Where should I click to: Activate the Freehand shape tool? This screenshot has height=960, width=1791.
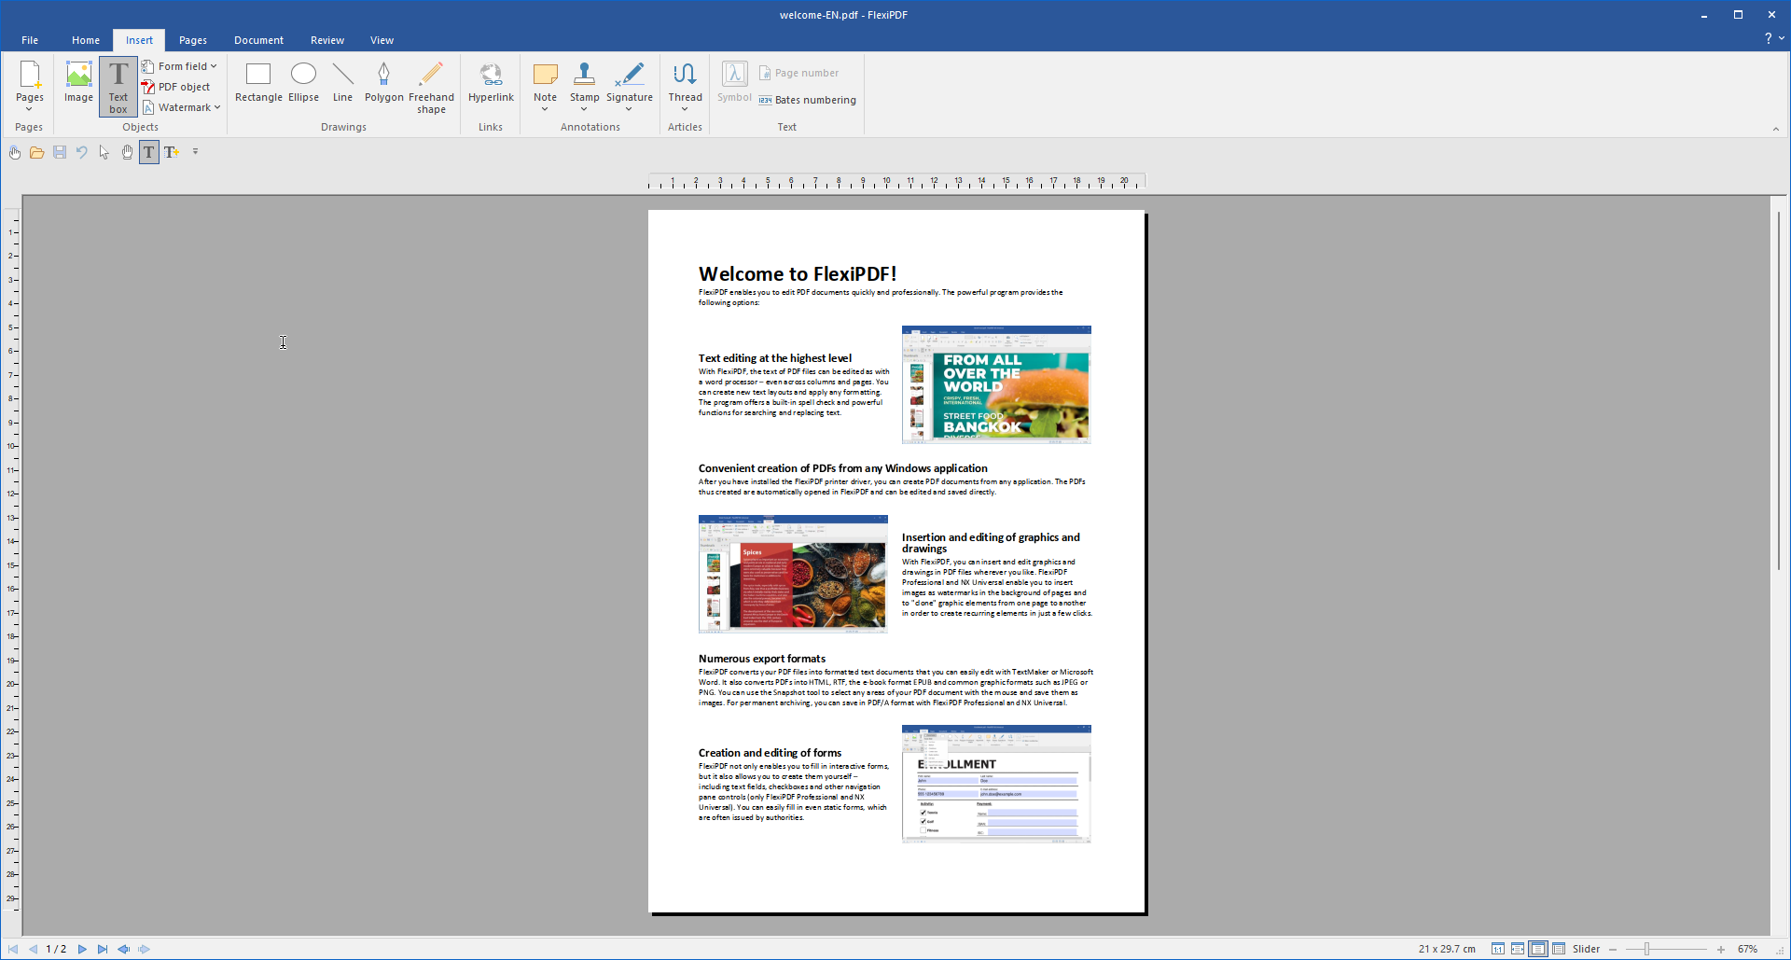[431, 87]
